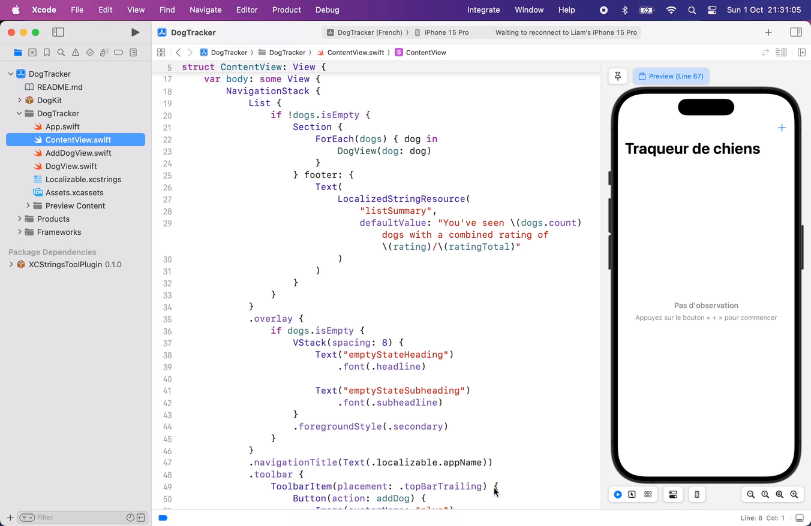
Task: Open canvas device settings icon
Action: [673, 494]
